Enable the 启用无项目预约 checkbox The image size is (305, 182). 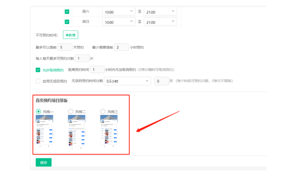38,81
